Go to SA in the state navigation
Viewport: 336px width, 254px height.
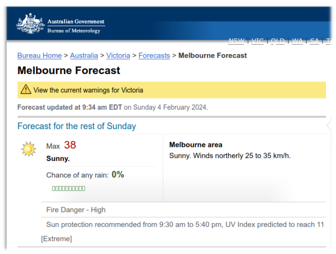pos(314,41)
